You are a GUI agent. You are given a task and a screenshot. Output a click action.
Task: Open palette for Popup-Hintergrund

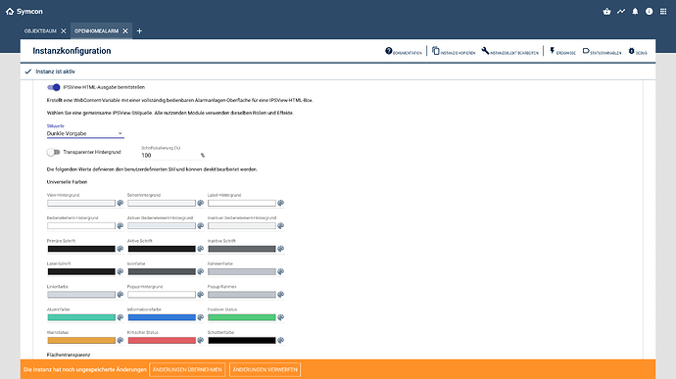click(201, 295)
